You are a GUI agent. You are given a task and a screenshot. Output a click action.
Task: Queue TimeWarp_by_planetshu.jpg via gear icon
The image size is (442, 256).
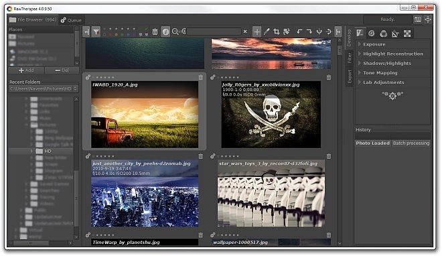click(x=88, y=235)
